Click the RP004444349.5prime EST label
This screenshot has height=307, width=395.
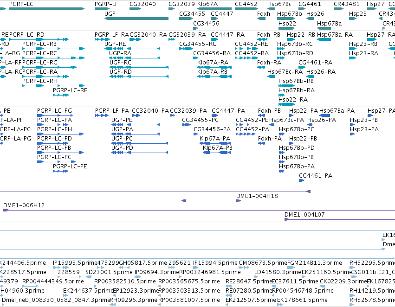53,281
